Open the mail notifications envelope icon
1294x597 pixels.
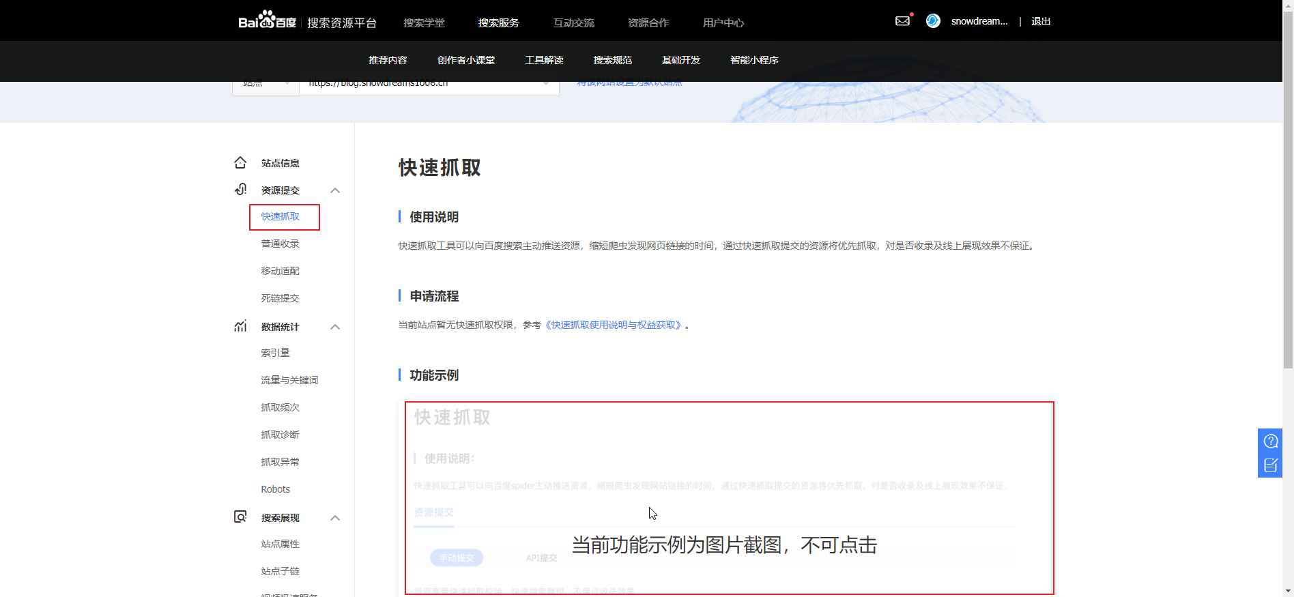point(902,21)
